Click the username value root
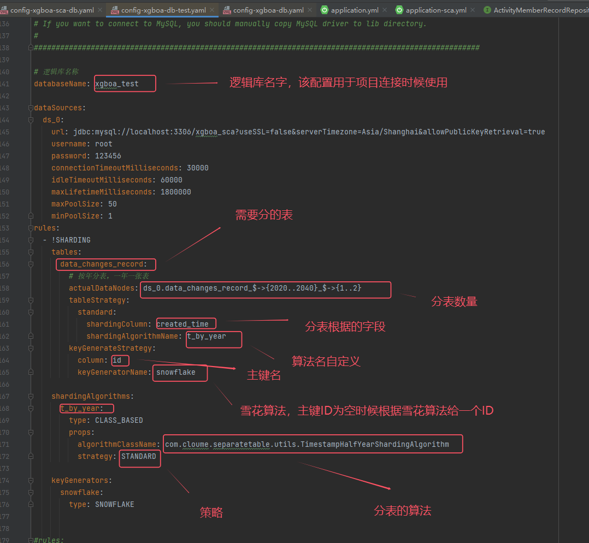 [104, 144]
